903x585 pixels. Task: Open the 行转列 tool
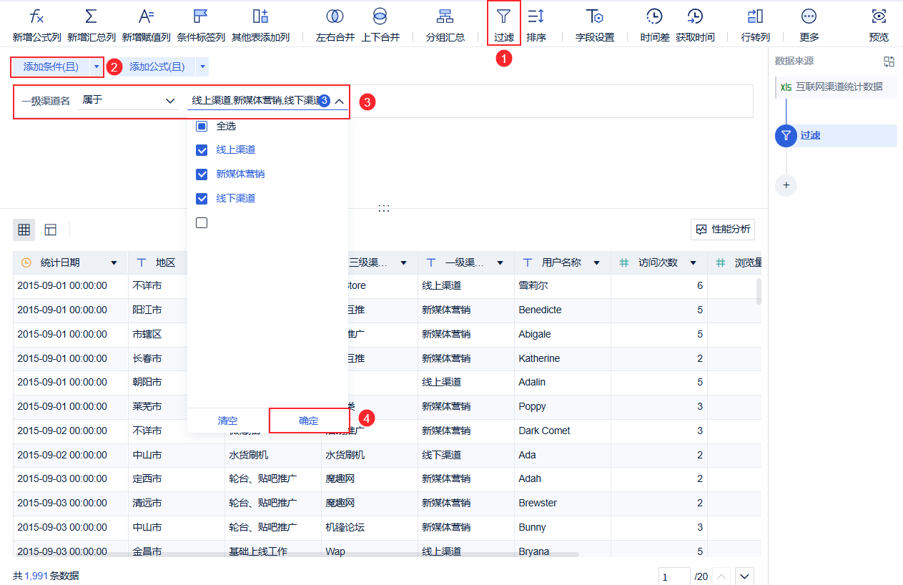point(755,26)
